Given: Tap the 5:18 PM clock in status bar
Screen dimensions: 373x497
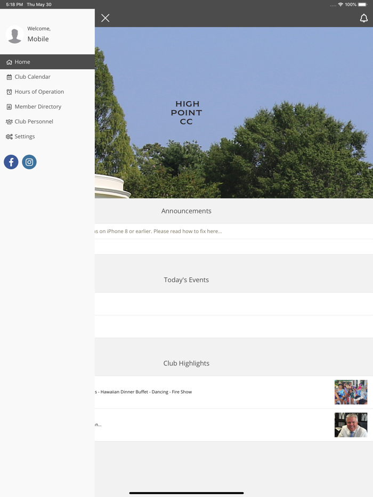Looking at the screenshot, I should 14,4.
